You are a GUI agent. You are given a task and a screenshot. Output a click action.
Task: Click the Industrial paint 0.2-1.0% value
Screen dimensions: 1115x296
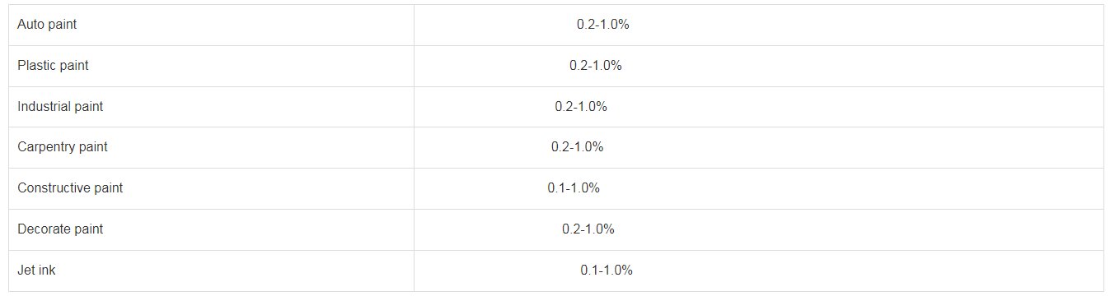click(581, 107)
